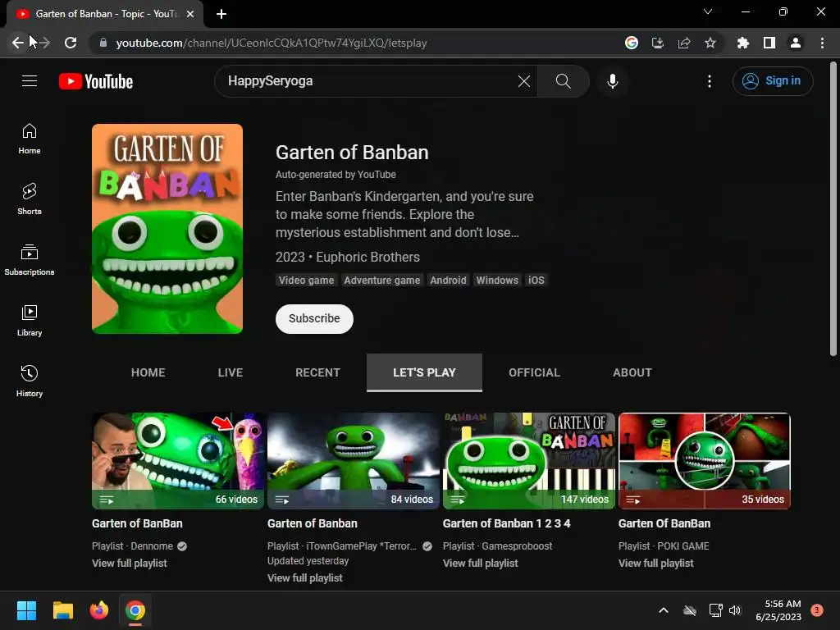Viewport: 840px width, 630px height.
Task: Open YouTube settings three-dot menu
Action: click(710, 81)
